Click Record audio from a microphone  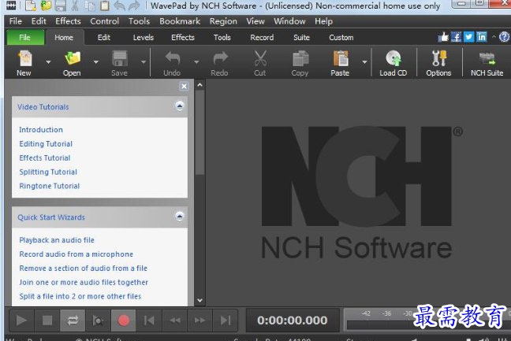76,254
